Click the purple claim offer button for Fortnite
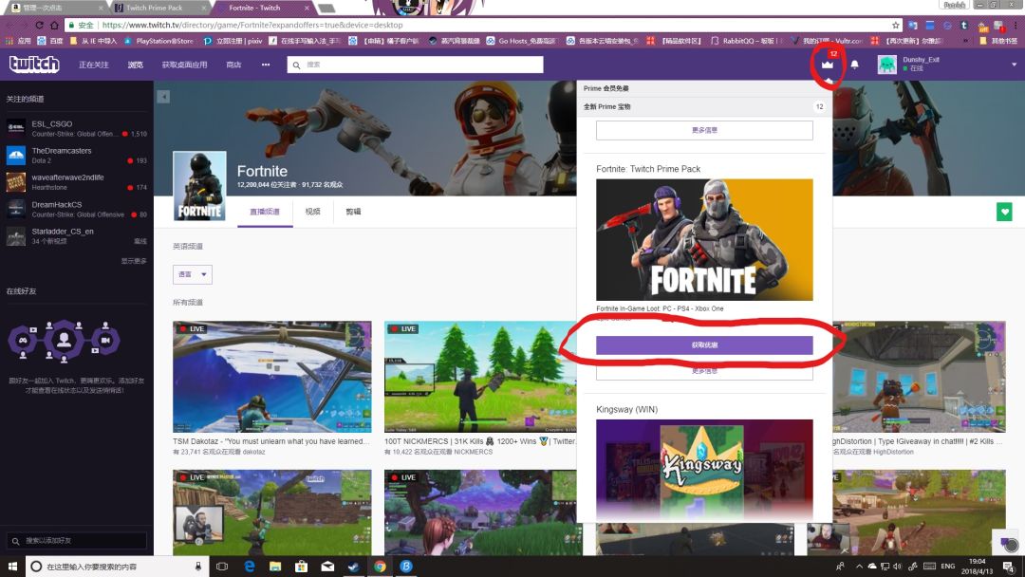Viewport: 1025px width, 577px height. click(x=704, y=345)
